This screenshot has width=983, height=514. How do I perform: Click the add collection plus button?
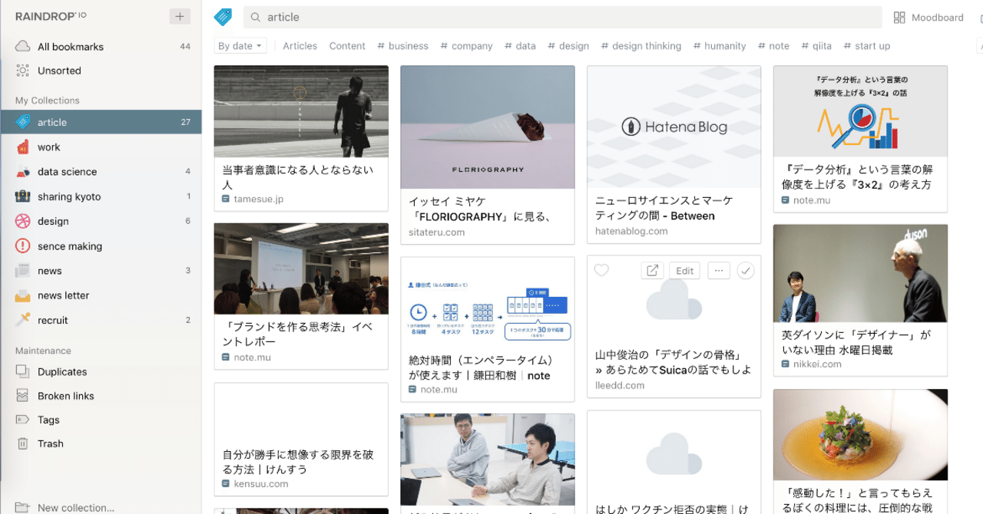click(180, 16)
